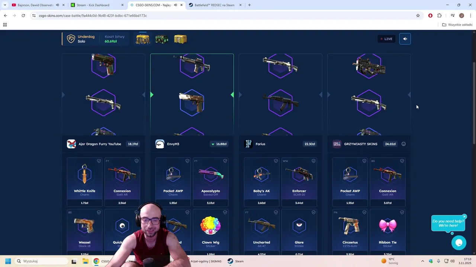
Task: Click the yellow first case icon
Action: (143, 39)
